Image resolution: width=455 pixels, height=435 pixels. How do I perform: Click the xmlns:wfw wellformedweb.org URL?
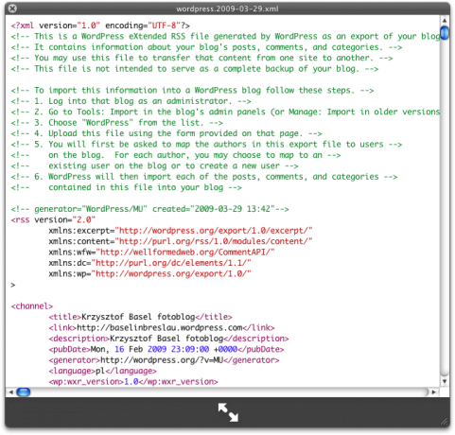point(185,252)
